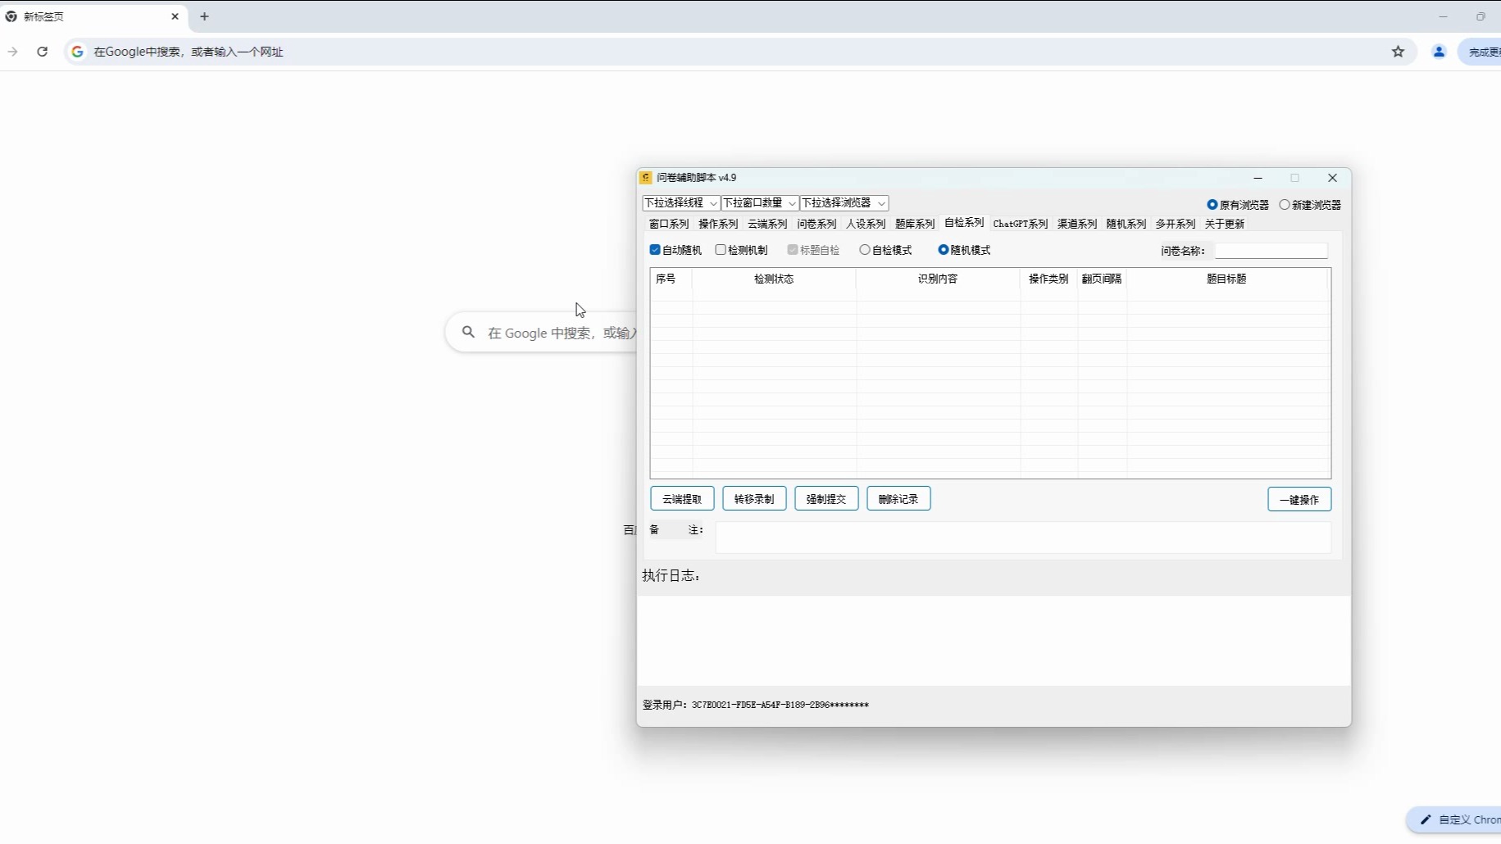The height and width of the screenshot is (844, 1501).
Task: Click 云端提取 button
Action: tap(682, 499)
